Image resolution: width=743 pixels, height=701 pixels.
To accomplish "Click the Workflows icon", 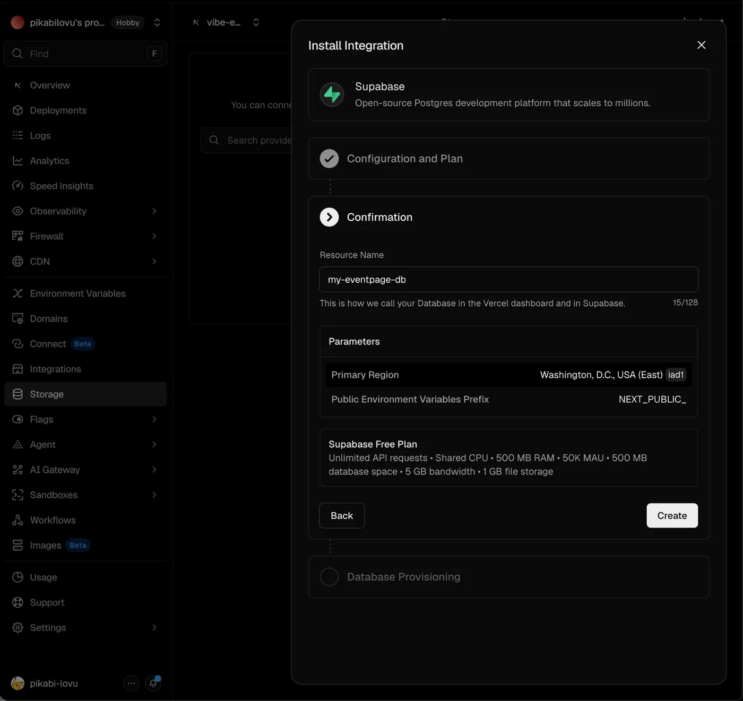I will 18,520.
